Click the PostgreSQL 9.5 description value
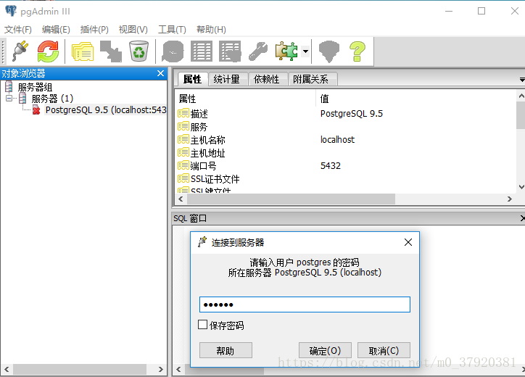This screenshot has width=525, height=377. pos(351,114)
